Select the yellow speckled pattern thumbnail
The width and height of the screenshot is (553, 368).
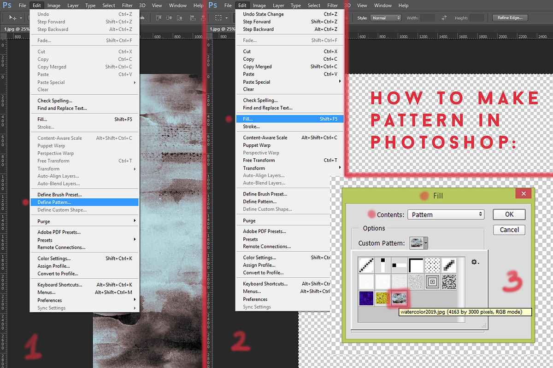pyautogui.click(x=382, y=298)
